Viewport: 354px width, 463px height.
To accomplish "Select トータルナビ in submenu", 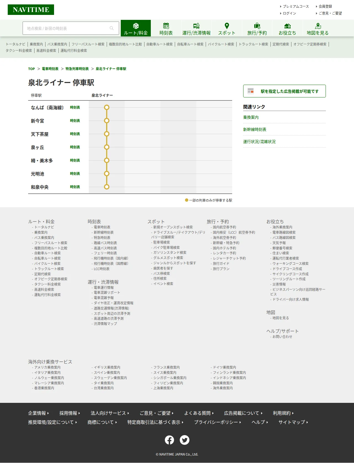I will [x=15, y=44].
